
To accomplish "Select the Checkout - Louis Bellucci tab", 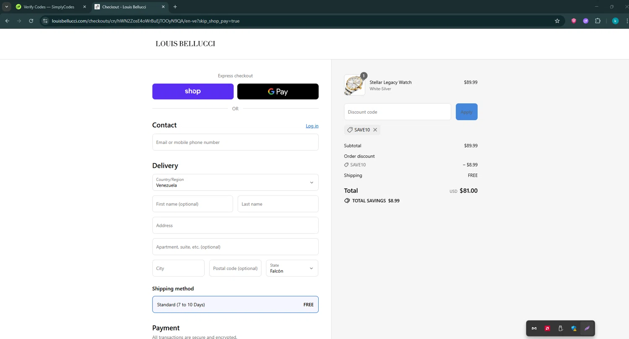I will coord(124,7).
